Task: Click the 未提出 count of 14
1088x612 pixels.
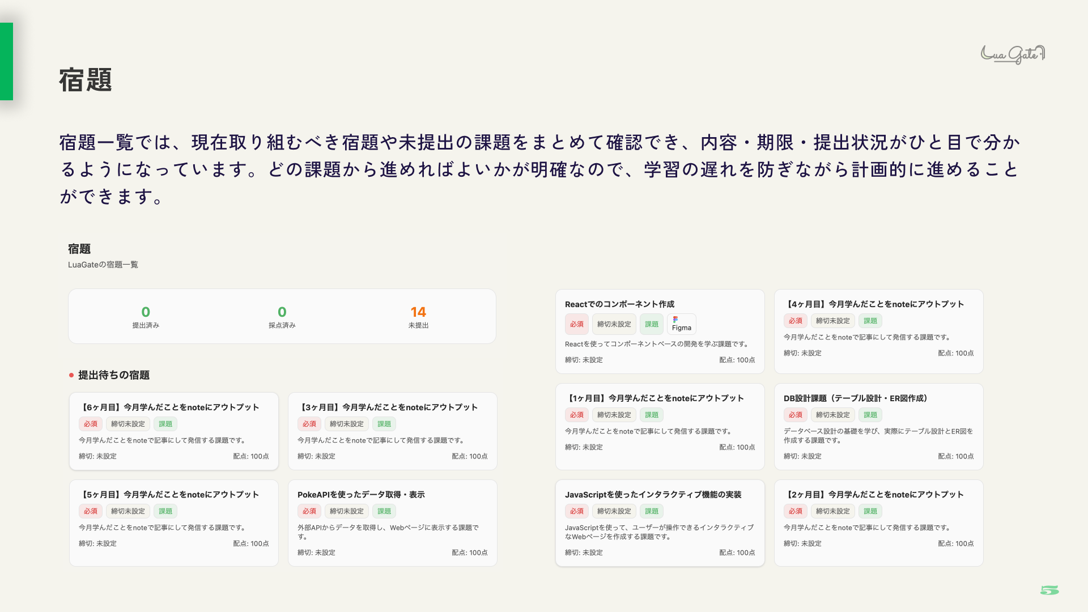Action: pyautogui.click(x=418, y=312)
